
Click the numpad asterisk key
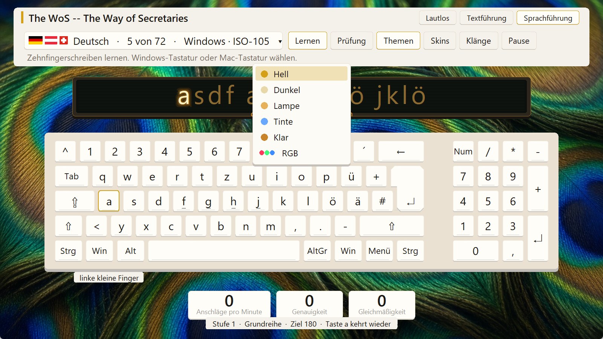pos(513,151)
